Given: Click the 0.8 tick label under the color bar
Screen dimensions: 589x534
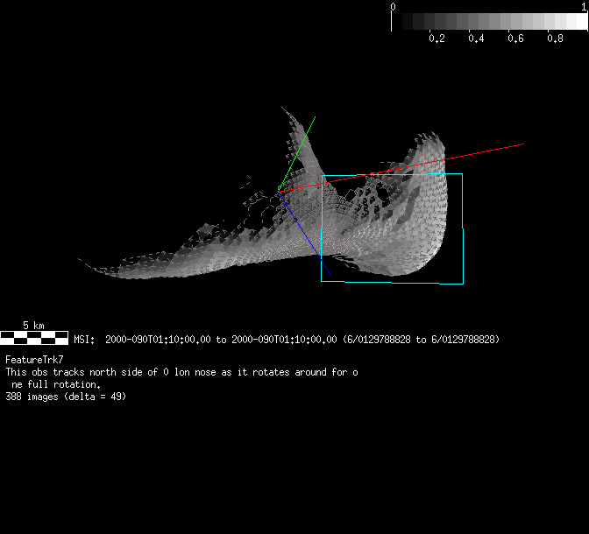Looking at the screenshot, I should (555, 39).
